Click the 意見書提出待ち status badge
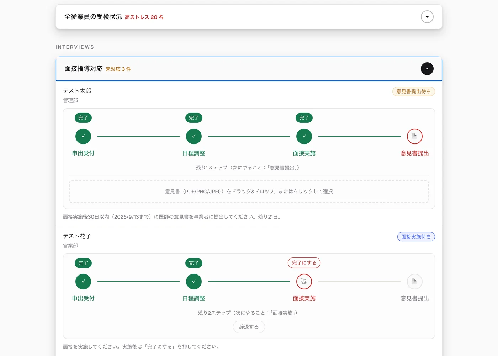Screen dimensions: 498x356 (x=414, y=91)
